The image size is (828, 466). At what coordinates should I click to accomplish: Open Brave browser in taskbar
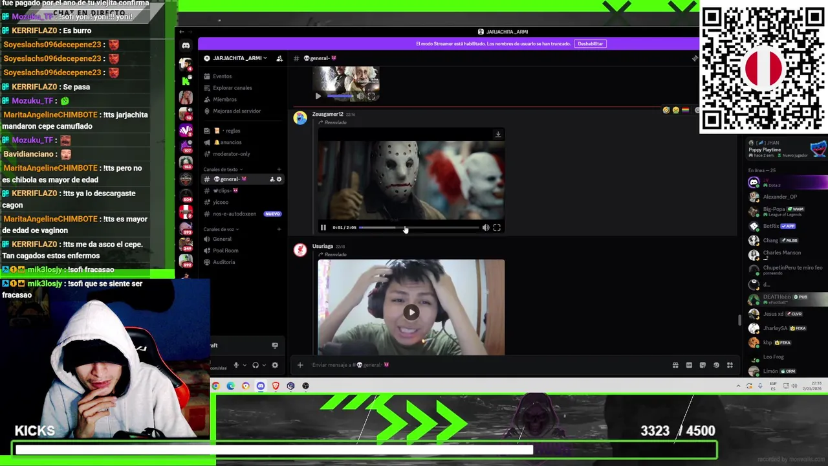pos(276,386)
